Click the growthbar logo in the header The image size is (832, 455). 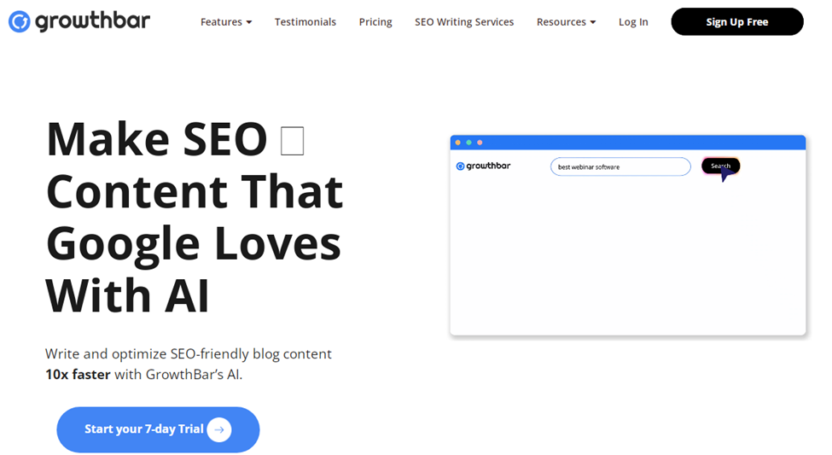pos(79,21)
